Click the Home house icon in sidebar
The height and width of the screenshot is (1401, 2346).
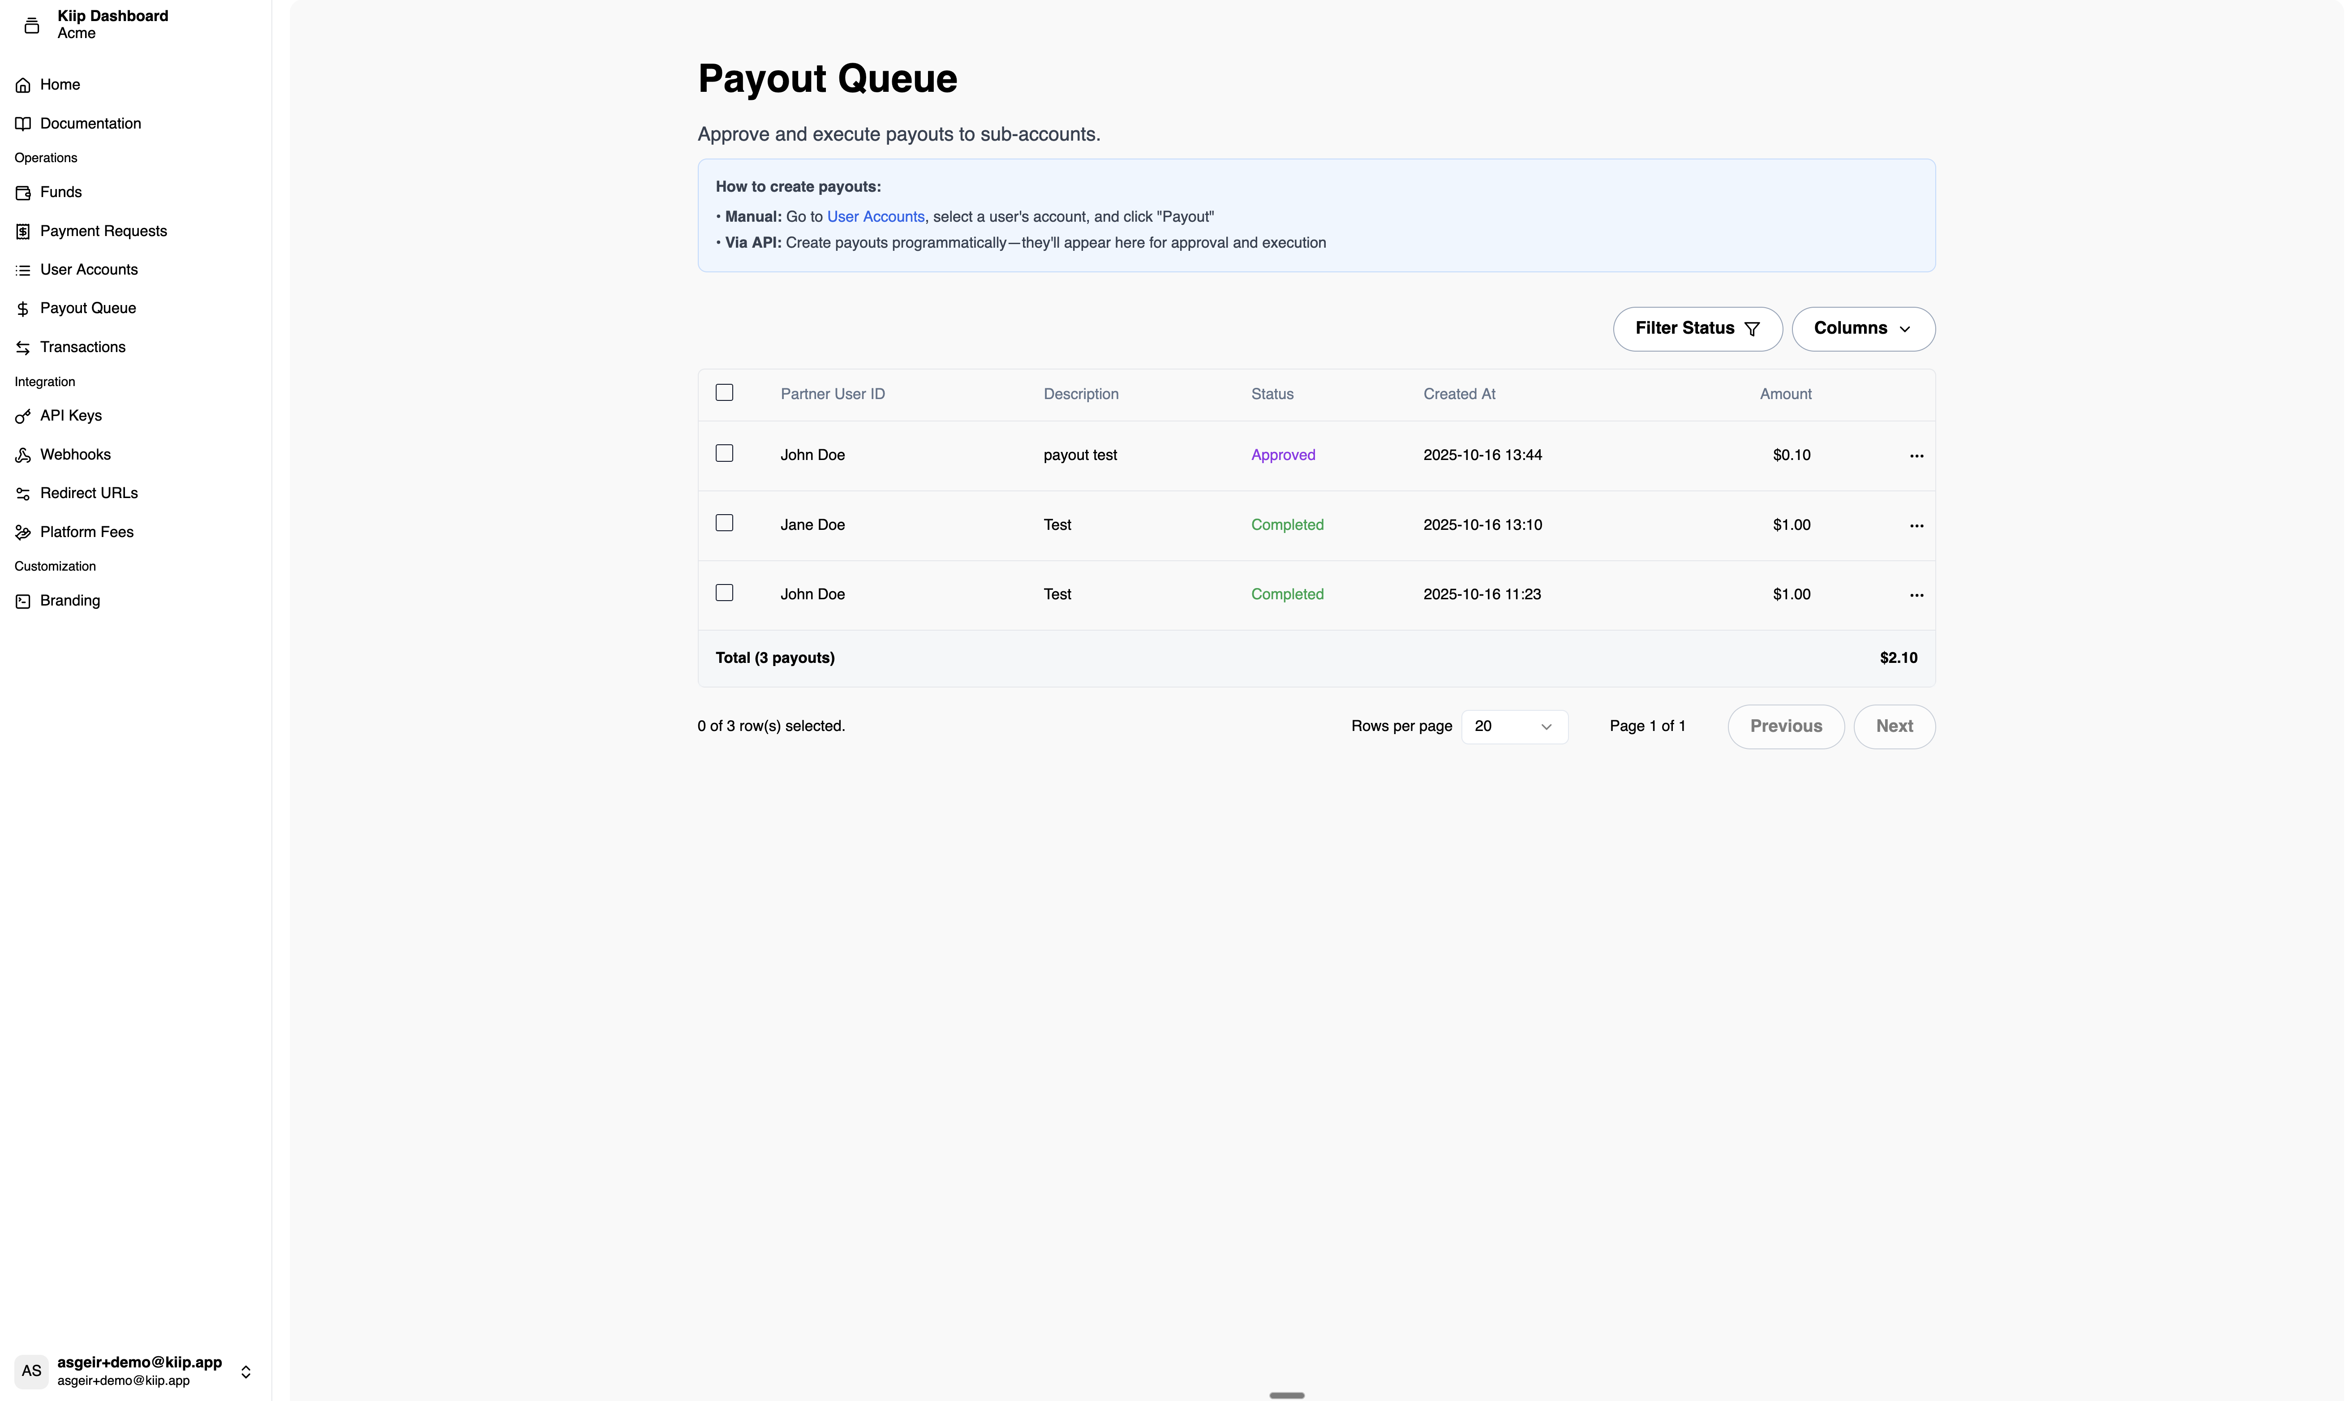click(23, 85)
